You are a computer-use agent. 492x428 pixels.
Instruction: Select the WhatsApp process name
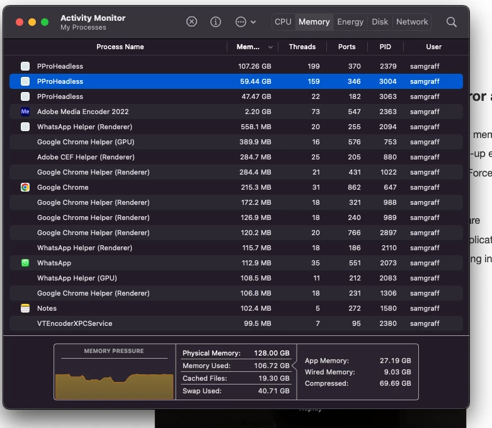(54, 263)
